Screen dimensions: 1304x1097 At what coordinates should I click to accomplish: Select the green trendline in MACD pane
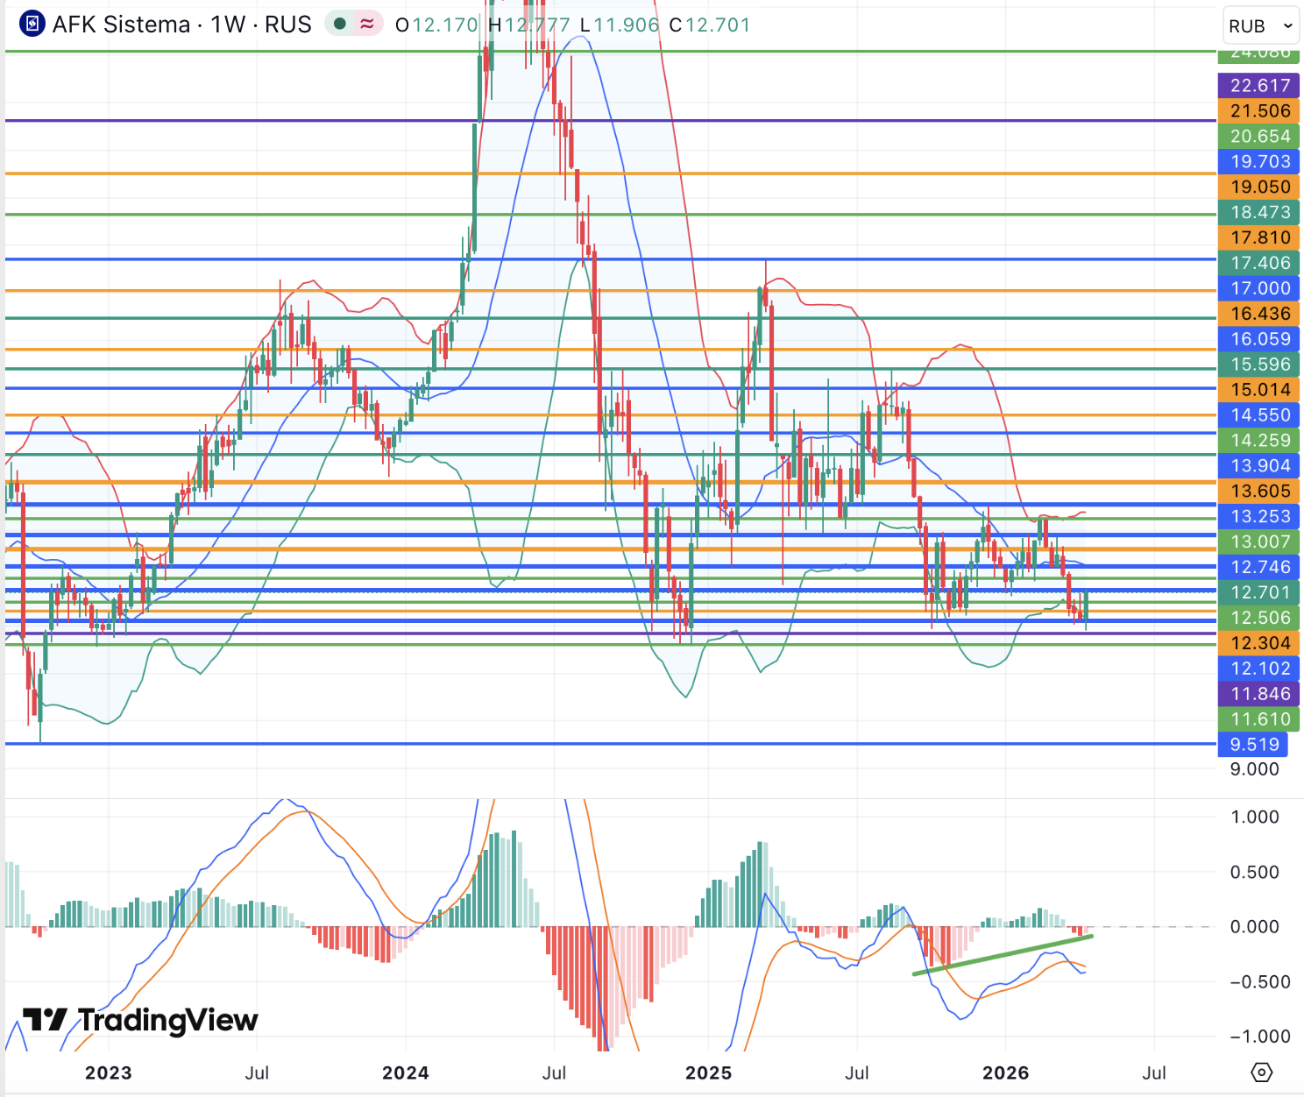[x=1003, y=955]
